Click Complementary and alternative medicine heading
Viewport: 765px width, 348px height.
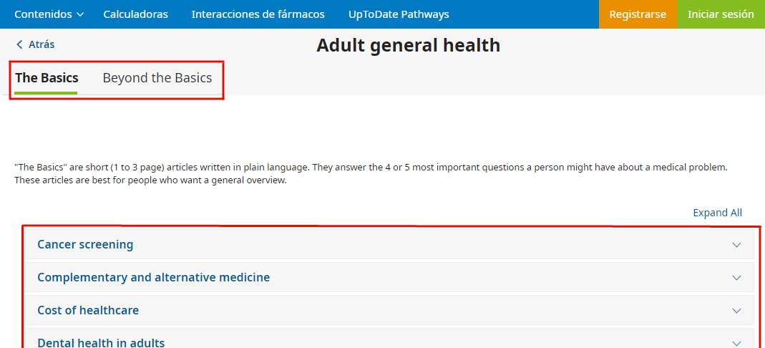tap(153, 278)
